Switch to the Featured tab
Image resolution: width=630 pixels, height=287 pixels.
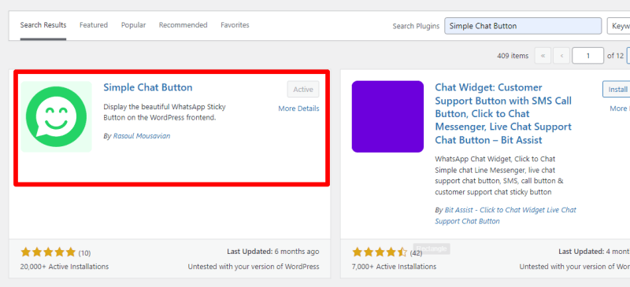94,25
